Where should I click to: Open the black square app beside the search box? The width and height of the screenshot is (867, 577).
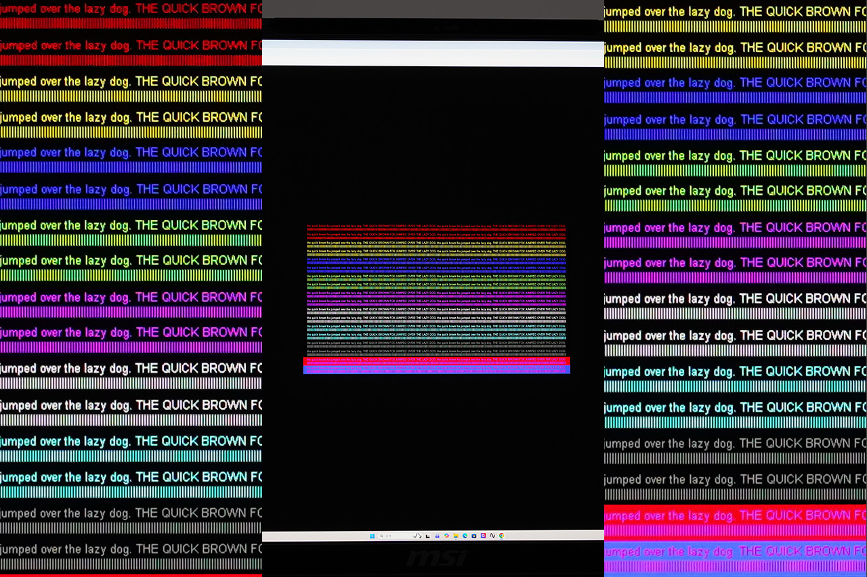coord(427,536)
